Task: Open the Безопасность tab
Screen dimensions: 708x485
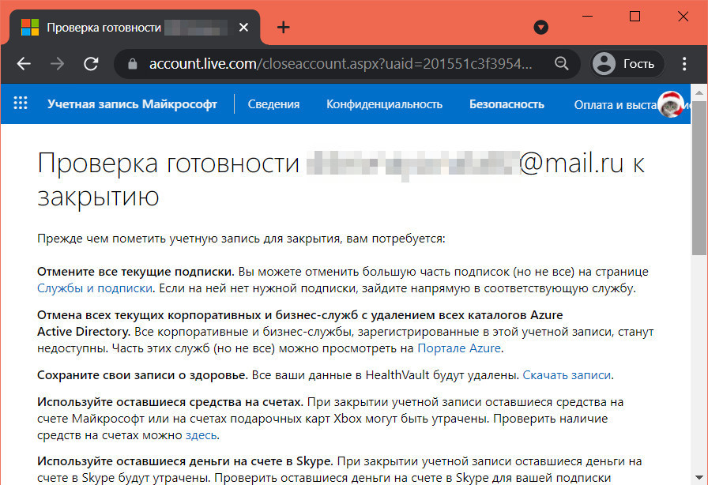Action: [507, 104]
